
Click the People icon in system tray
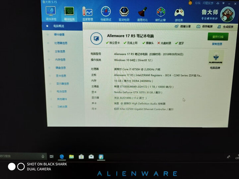point(228,157)
